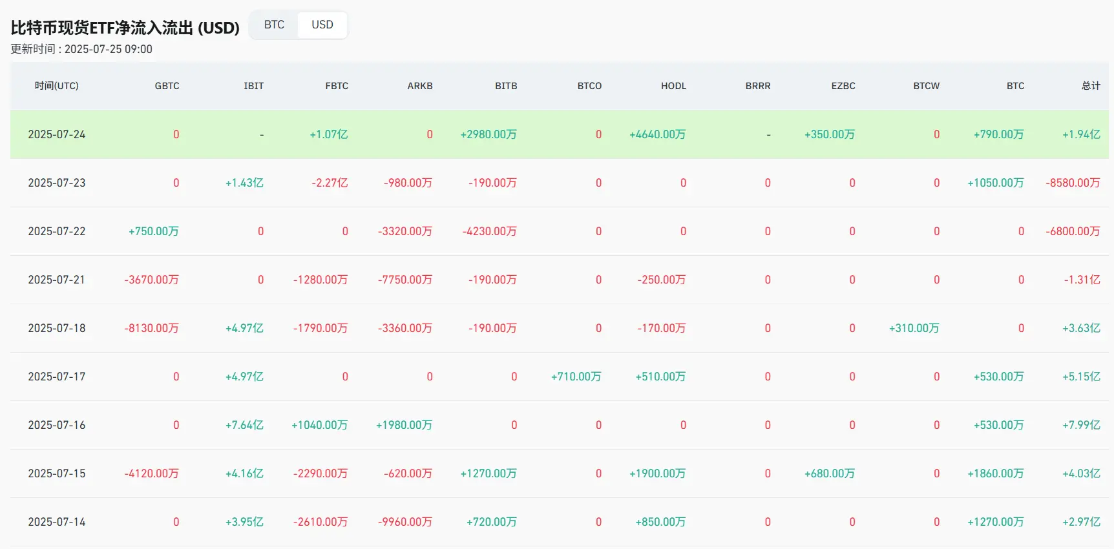
Task: Click the +310.00万 BTCW value
Action: (x=914, y=328)
